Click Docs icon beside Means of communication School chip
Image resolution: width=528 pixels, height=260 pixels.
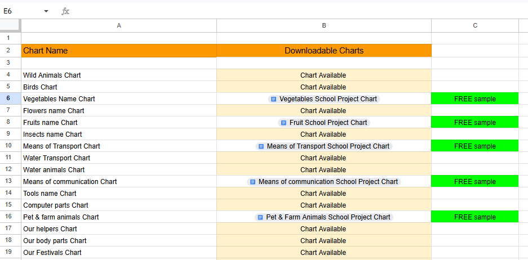[252, 182]
